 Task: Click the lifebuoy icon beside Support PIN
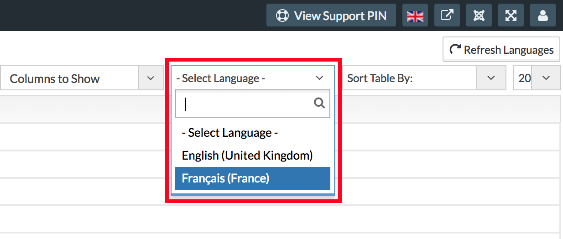(x=282, y=16)
